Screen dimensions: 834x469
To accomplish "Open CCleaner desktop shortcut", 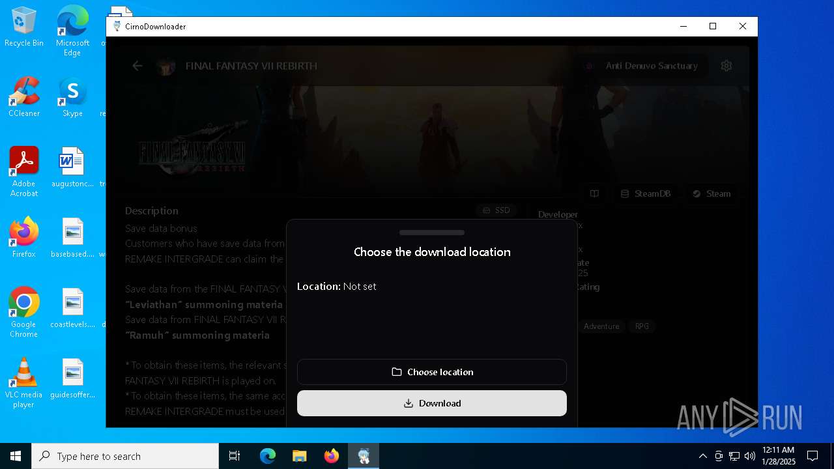I will tap(24, 98).
